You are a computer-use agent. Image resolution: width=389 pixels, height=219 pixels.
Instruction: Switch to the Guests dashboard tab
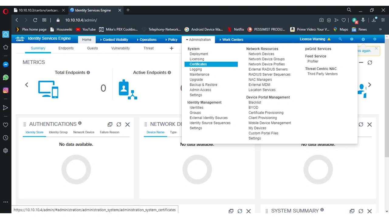click(92, 48)
